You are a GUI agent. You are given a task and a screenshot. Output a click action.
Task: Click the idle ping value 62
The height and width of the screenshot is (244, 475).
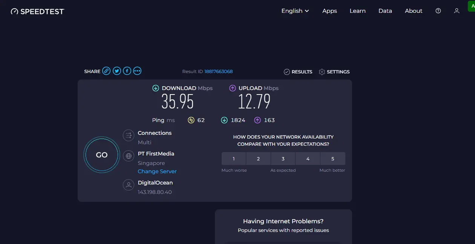201,120
